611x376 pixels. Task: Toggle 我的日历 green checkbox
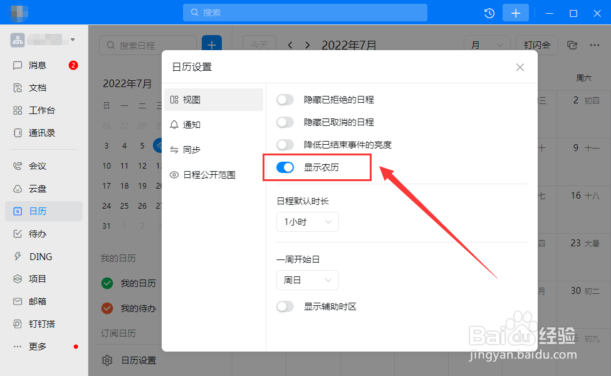click(x=107, y=283)
